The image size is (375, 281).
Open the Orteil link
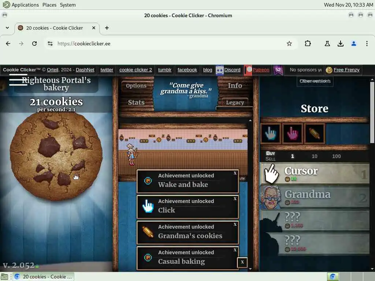[x=53, y=70]
